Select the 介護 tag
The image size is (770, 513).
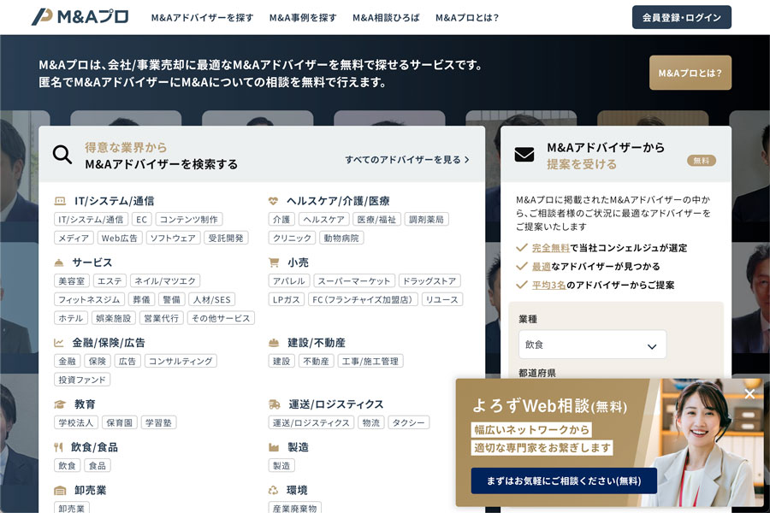tap(281, 220)
